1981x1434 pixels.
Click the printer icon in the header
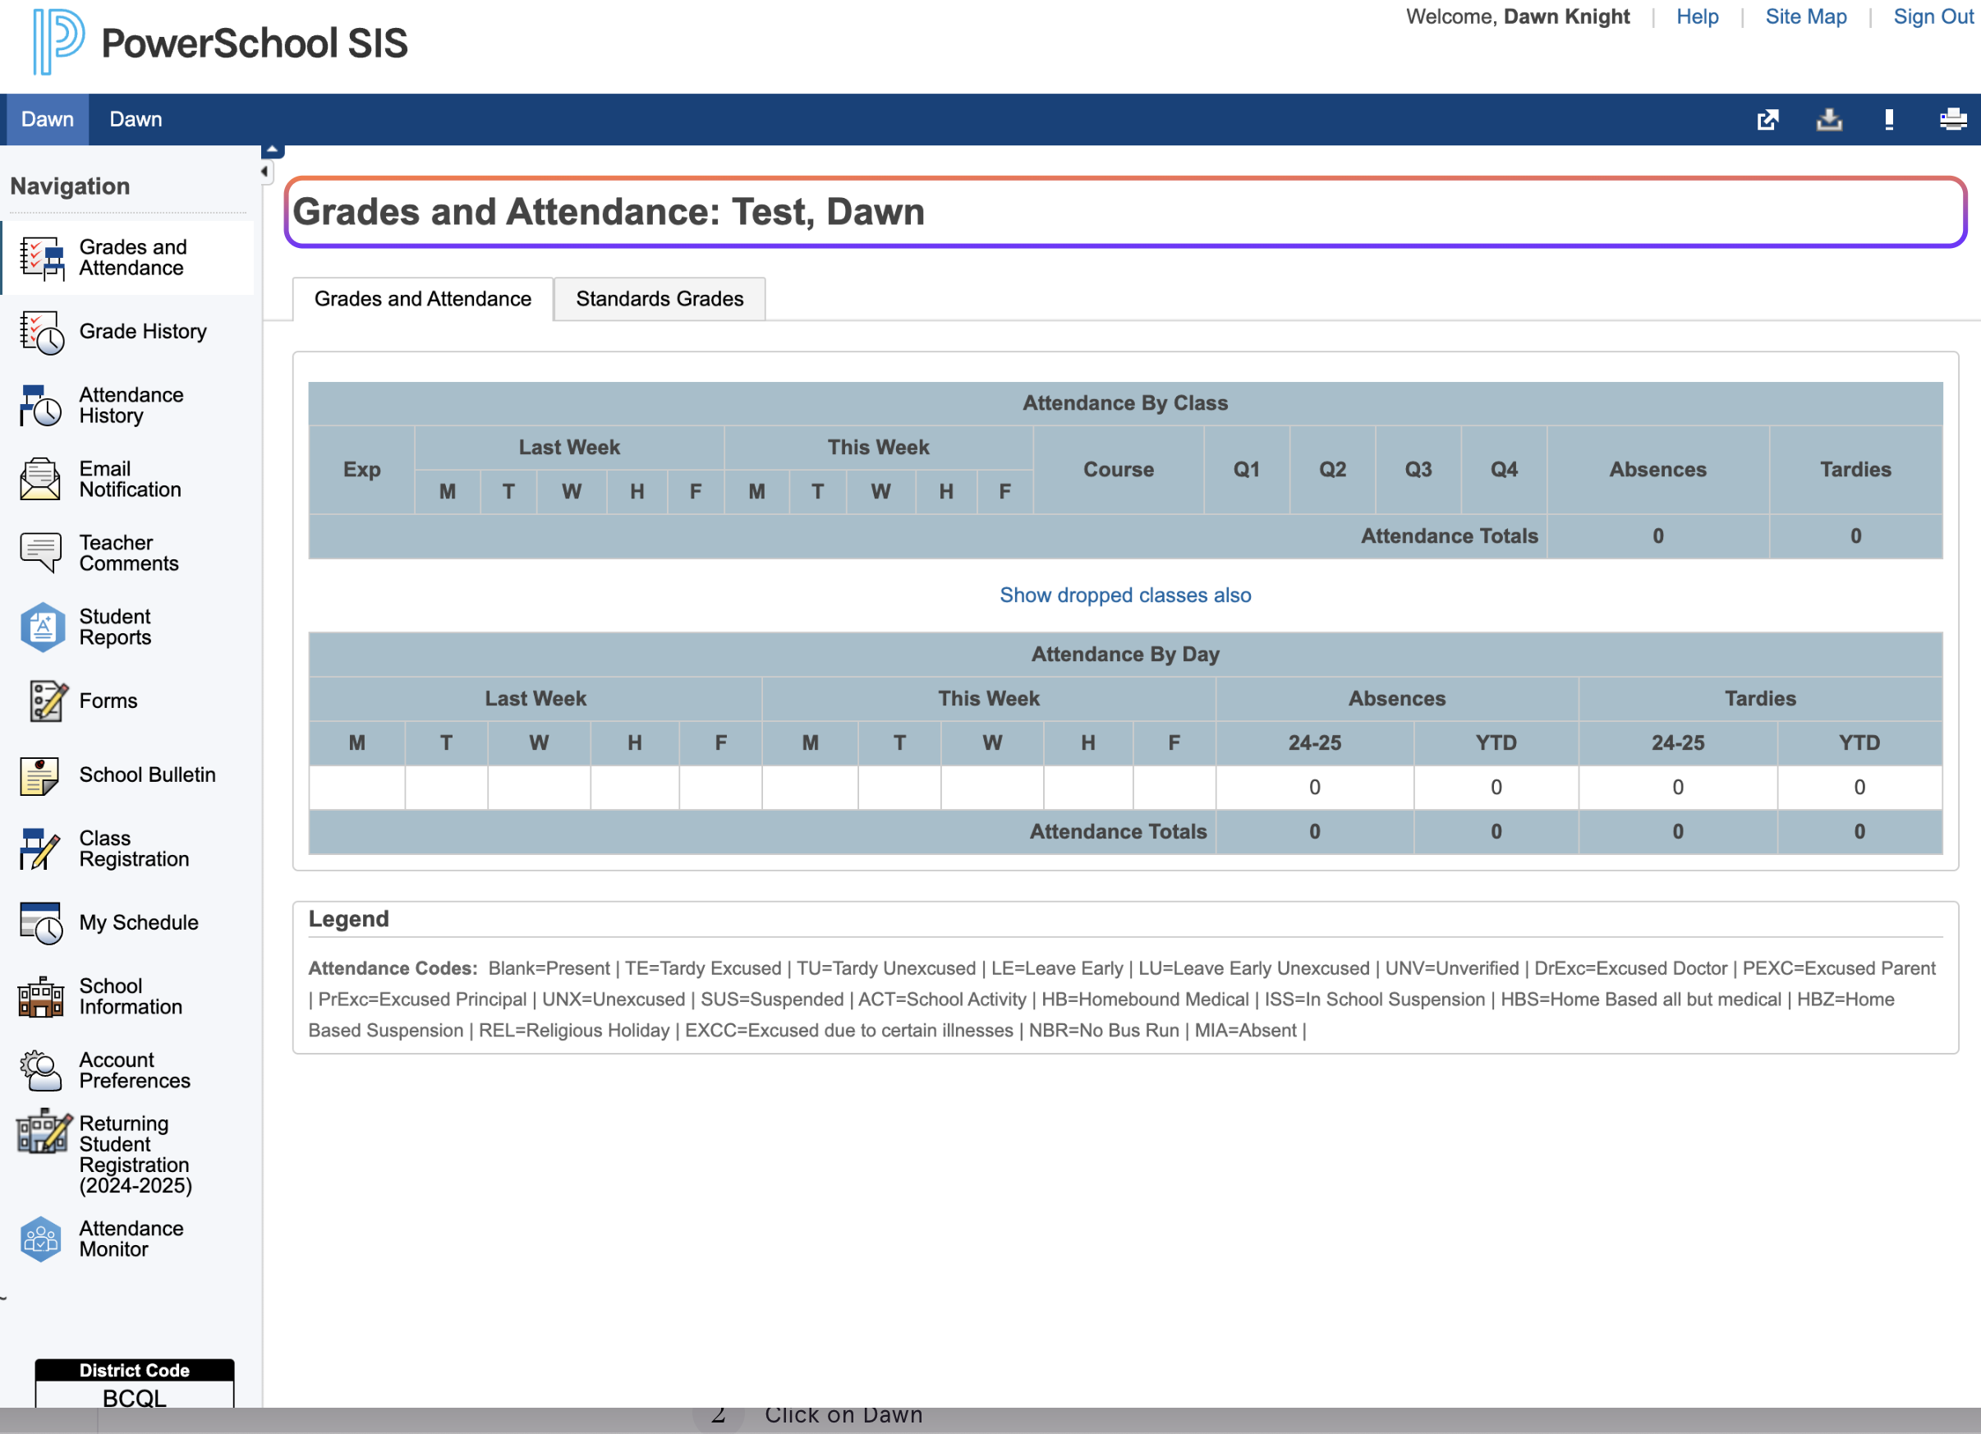[1953, 119]
